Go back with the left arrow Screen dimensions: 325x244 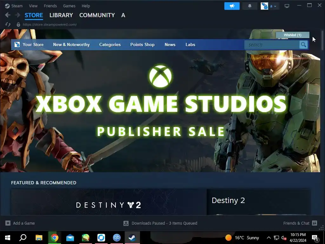[x=8, y=15]
